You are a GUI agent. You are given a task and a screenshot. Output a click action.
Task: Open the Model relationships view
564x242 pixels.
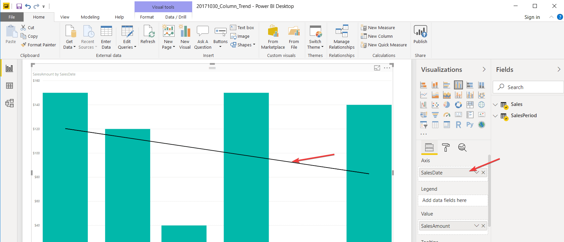point(9,103)
